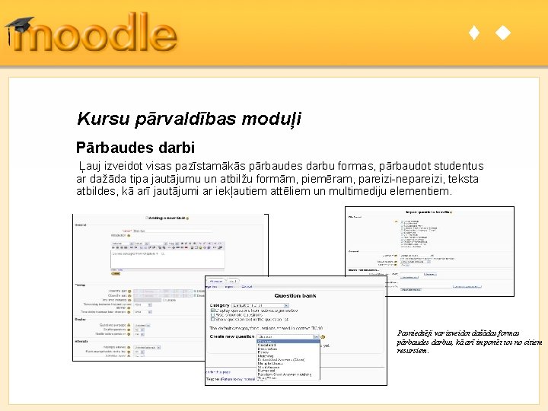Screen dimensions: 548x411
Task: Open font family dropdown in quiz editor toolbar
Action: pos(123,244)
